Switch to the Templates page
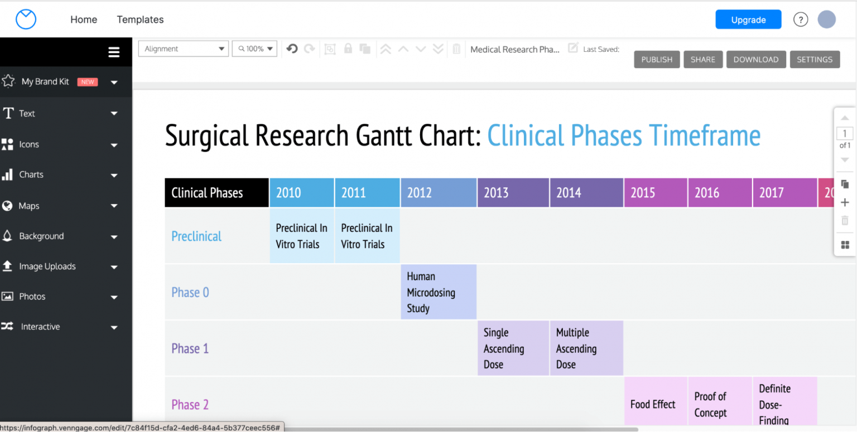 (140, 19)
